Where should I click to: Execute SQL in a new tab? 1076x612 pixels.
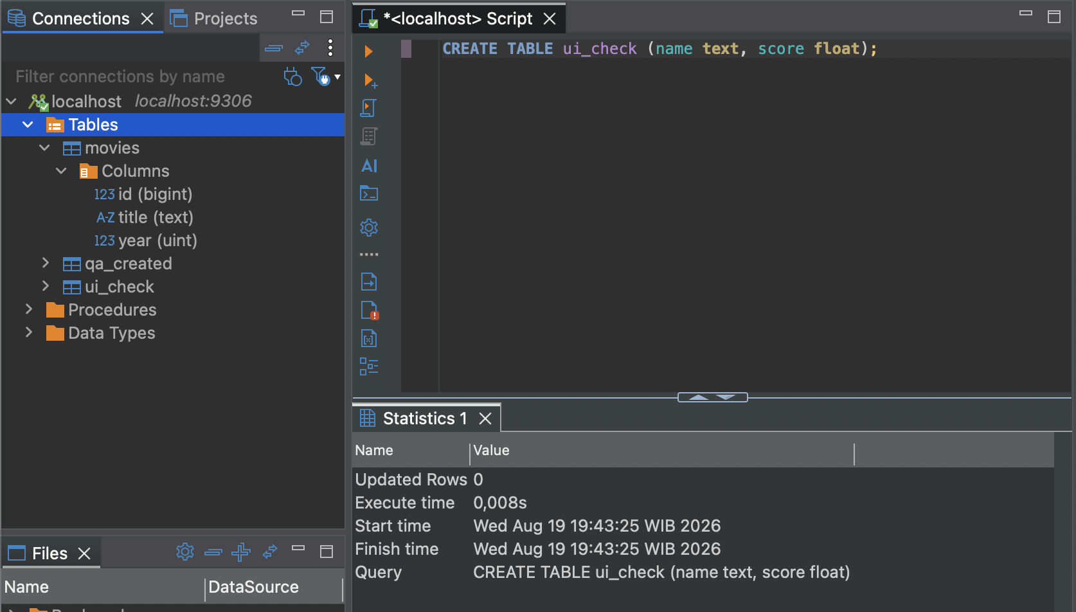[x=370, y=80]
